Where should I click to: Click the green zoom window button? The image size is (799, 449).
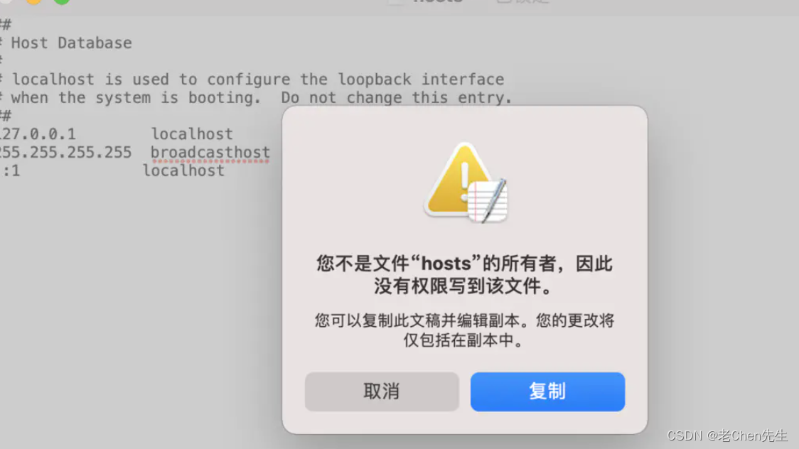[62, 1]
